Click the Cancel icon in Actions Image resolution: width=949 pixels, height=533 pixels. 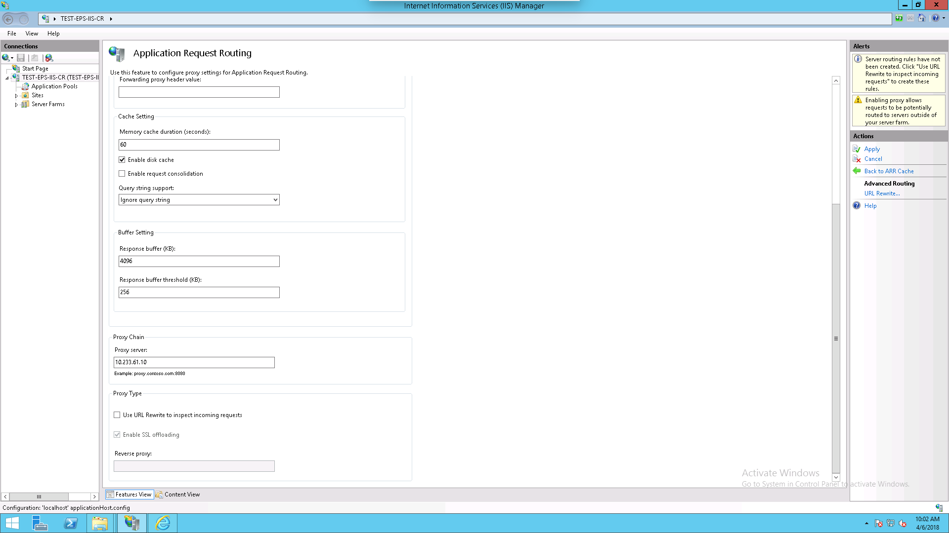857,159
